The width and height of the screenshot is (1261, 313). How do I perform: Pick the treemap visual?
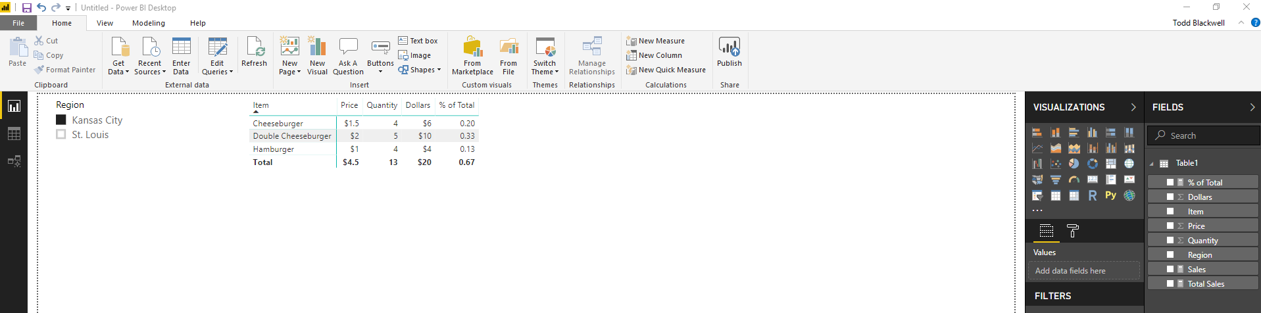pyautogui.click(x=1111, y=164)
